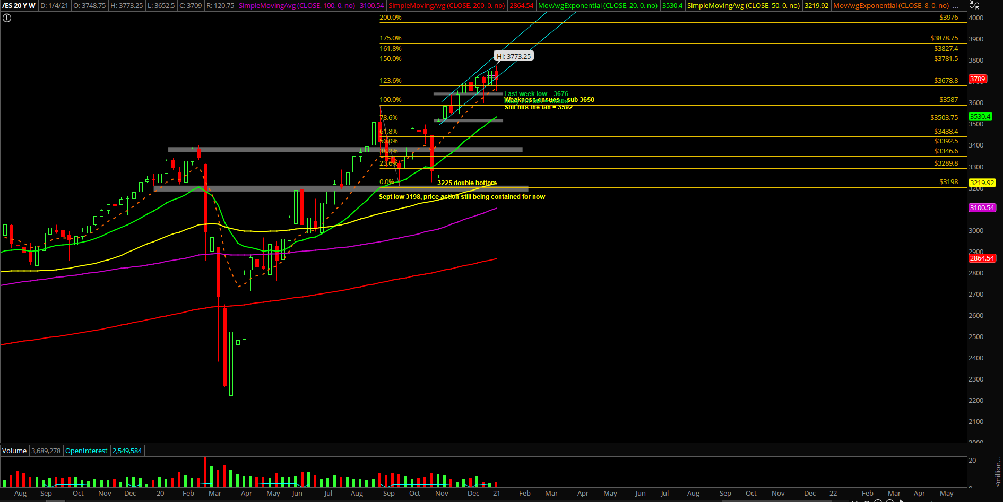The width and height of the screenshot is (1003, 502).
Task: Select the 'Sept low 3198' chart annotation
Action: click(x=462, y=197)
